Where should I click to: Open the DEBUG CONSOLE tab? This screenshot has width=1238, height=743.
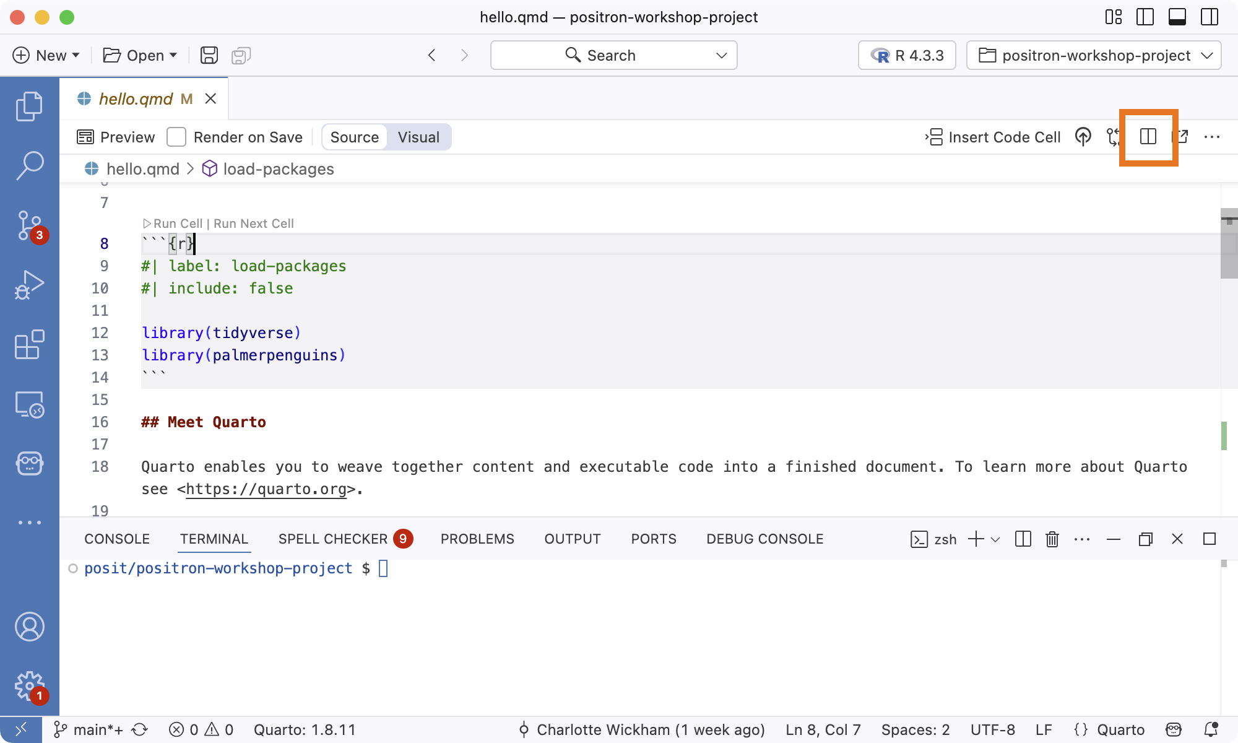(x=765, y=539)
